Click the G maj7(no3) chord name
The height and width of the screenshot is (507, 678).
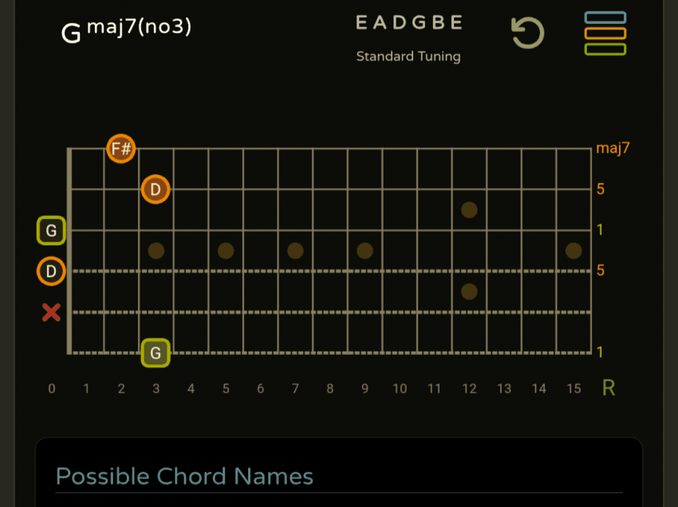[x=126, y=30]
